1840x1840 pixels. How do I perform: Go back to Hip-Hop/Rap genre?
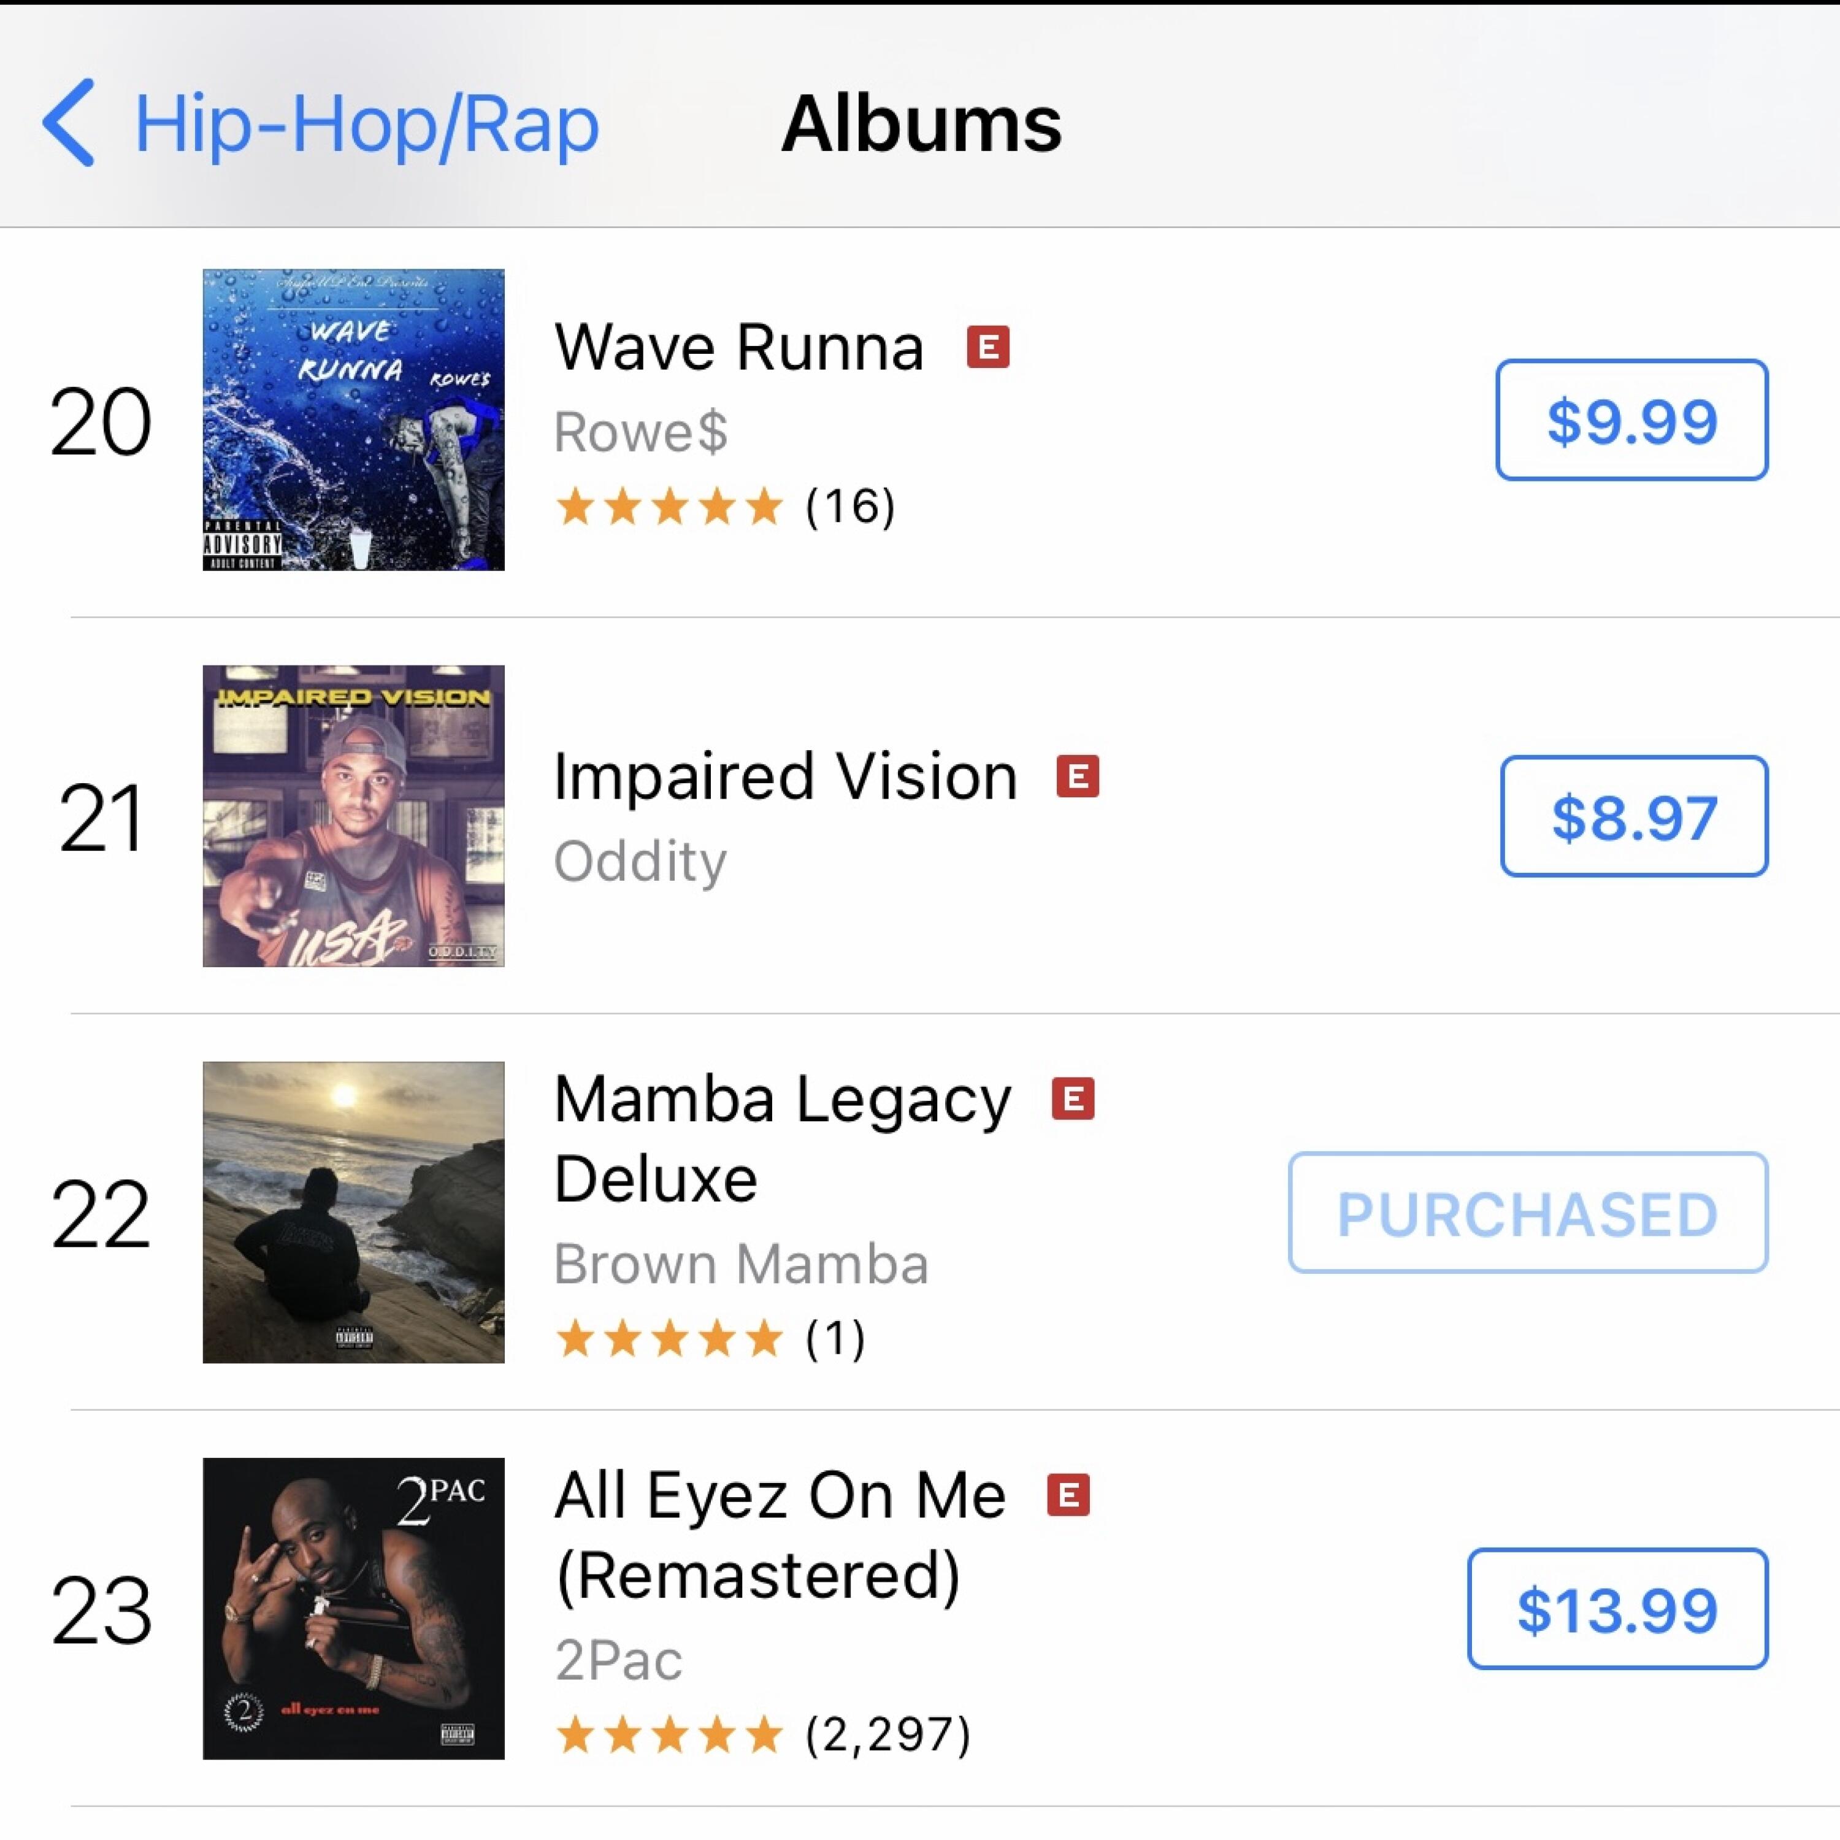pos(366,125)
